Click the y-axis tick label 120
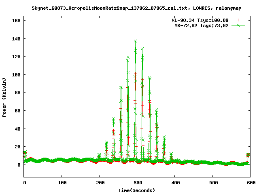Screen dimensions: 259x194 tap(16, 57)
